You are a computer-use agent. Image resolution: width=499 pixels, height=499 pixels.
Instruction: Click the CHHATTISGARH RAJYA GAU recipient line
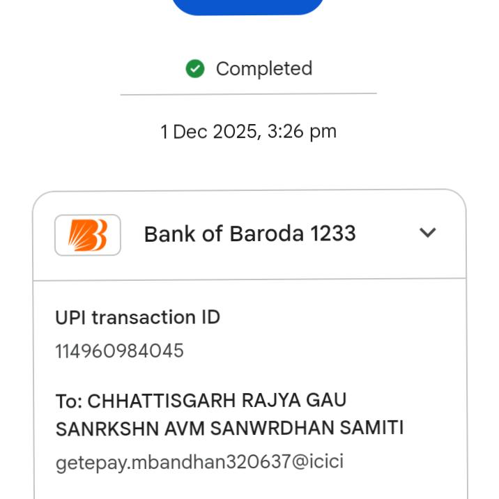[201, 401]
